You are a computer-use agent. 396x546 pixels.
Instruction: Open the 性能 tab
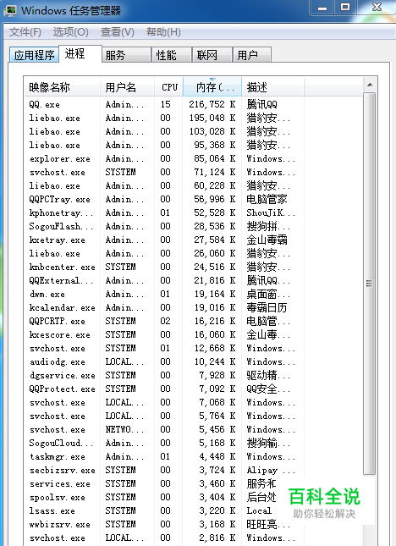tap(172, 55)
